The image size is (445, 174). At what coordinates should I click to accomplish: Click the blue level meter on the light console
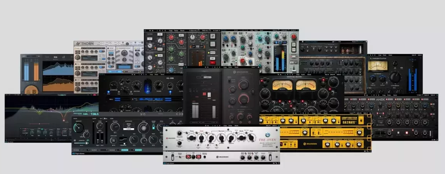point(280,58)
